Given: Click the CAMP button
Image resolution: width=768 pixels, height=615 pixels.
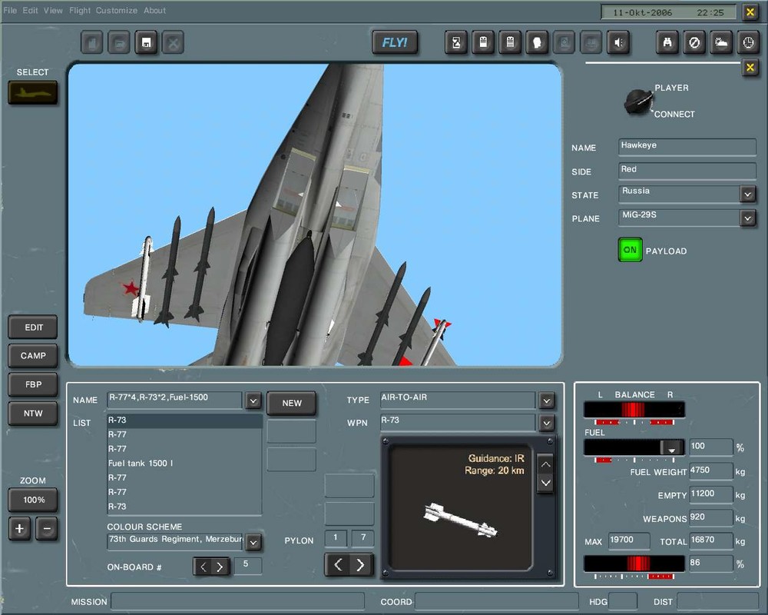Looking at the screenshot, I should [x=33, y=356].
